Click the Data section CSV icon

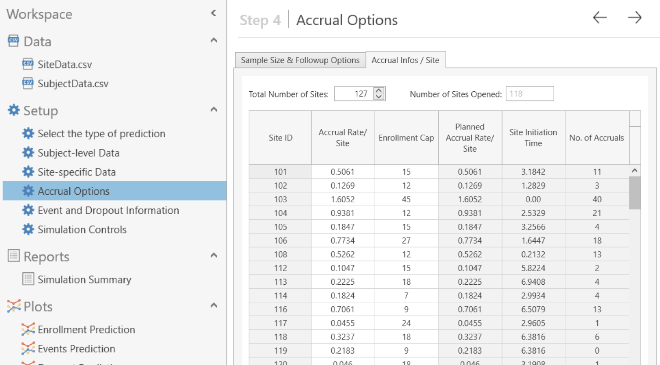[14, 41]
